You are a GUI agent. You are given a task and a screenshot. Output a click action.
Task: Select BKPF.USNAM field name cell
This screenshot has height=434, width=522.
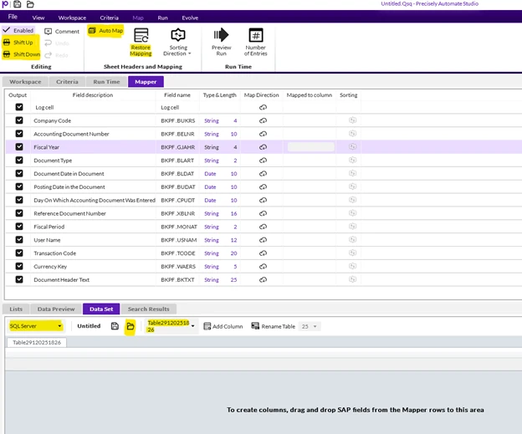178,240
